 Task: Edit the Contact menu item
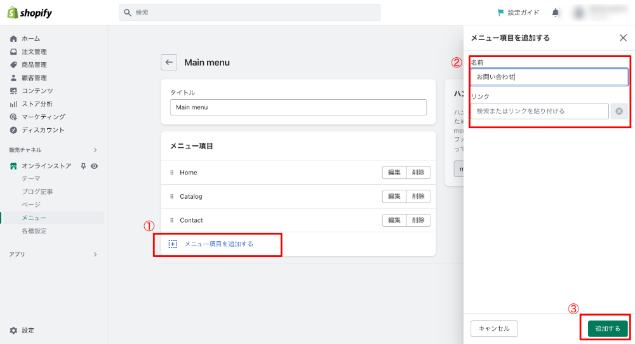(394, 220)
